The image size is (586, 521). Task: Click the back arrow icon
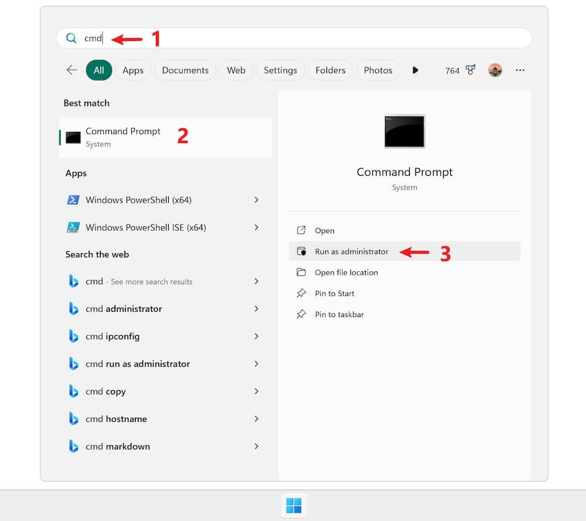click(x=71, y=70)
